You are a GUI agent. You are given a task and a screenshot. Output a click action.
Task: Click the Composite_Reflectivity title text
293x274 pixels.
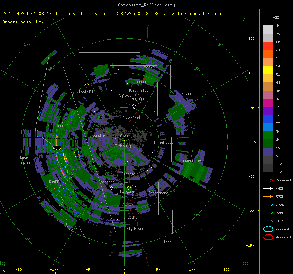(x=146, y=5)
